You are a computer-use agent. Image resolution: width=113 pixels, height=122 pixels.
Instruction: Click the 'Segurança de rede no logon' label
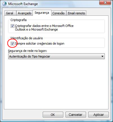pos(28,51)
